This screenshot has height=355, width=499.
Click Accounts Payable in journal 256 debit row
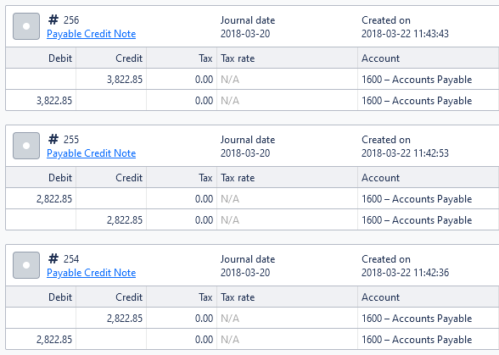[x=417, y=101]
